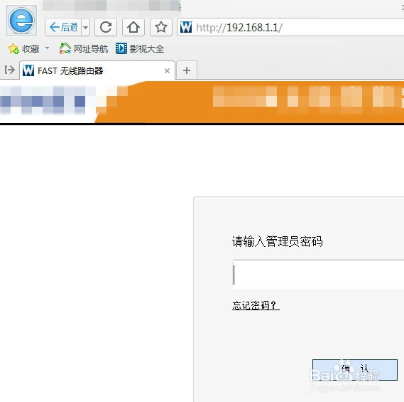Open a new tab with plus button
404x402 pixels.
[x=187, y=70]
